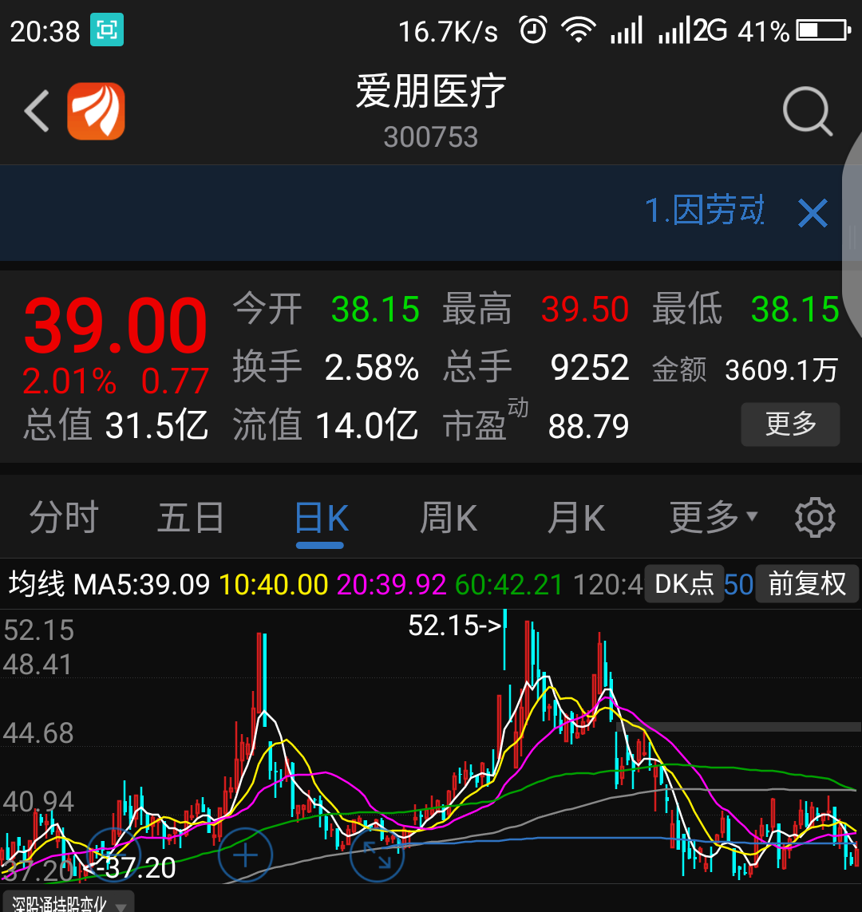
Task: Switch to the 分时 intraday tab
Action: 62,517
